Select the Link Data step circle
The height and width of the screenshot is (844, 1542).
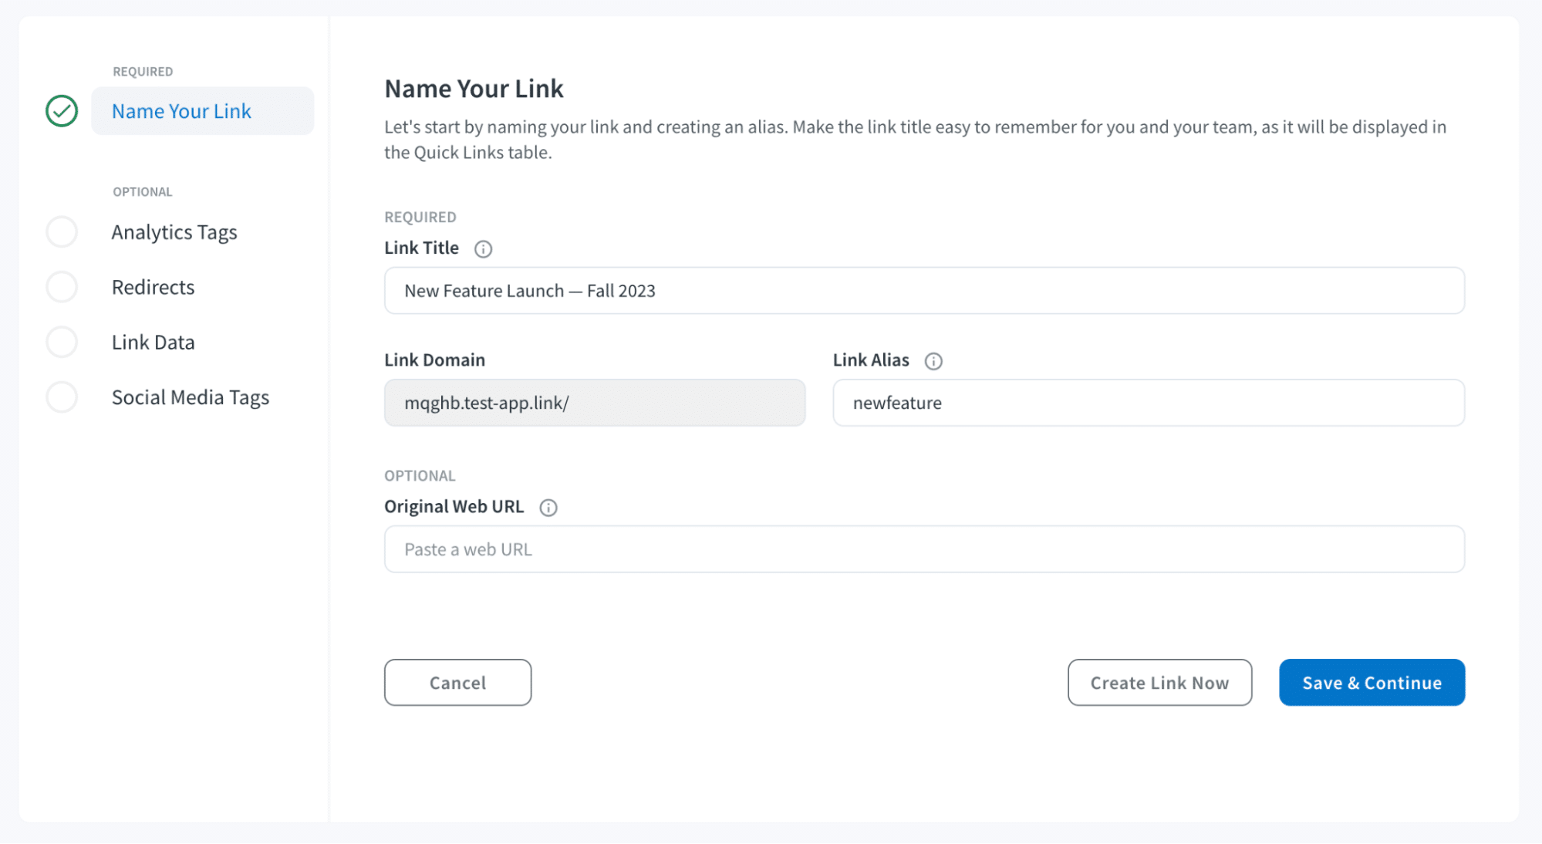61,342
